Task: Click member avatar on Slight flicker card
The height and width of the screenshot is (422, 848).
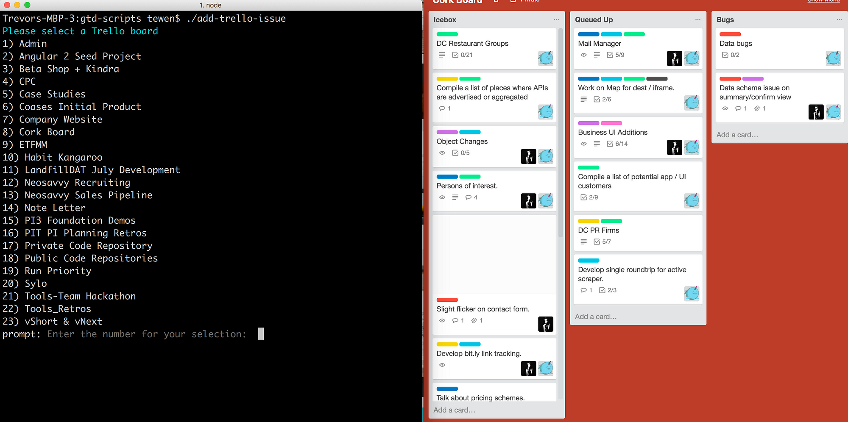Action: point(546,324)
